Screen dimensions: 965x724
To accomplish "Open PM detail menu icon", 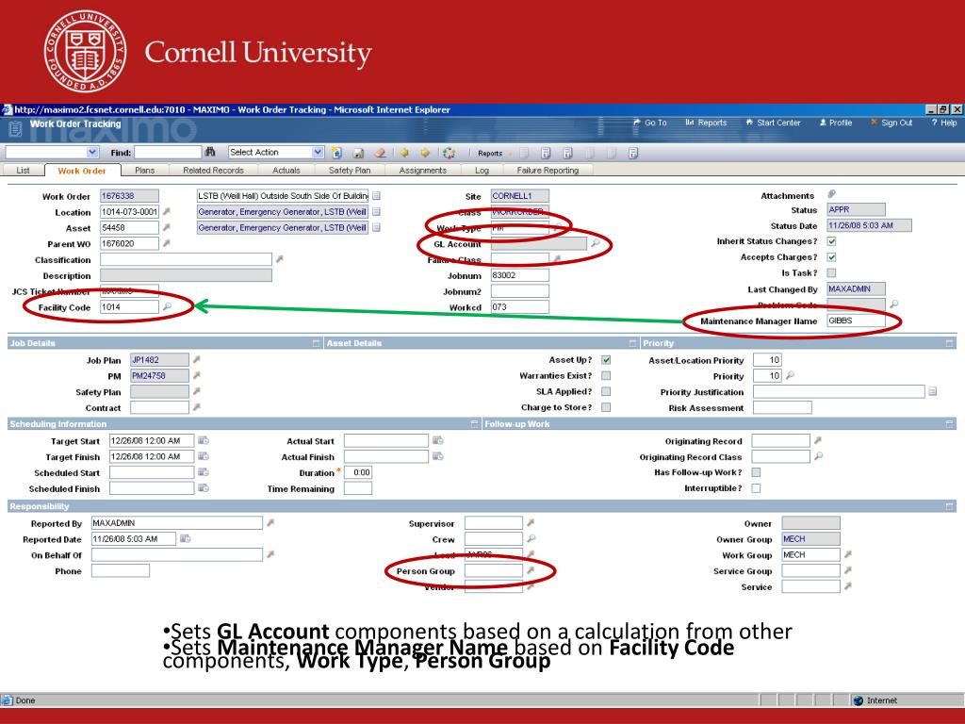I will coord(196,375).
